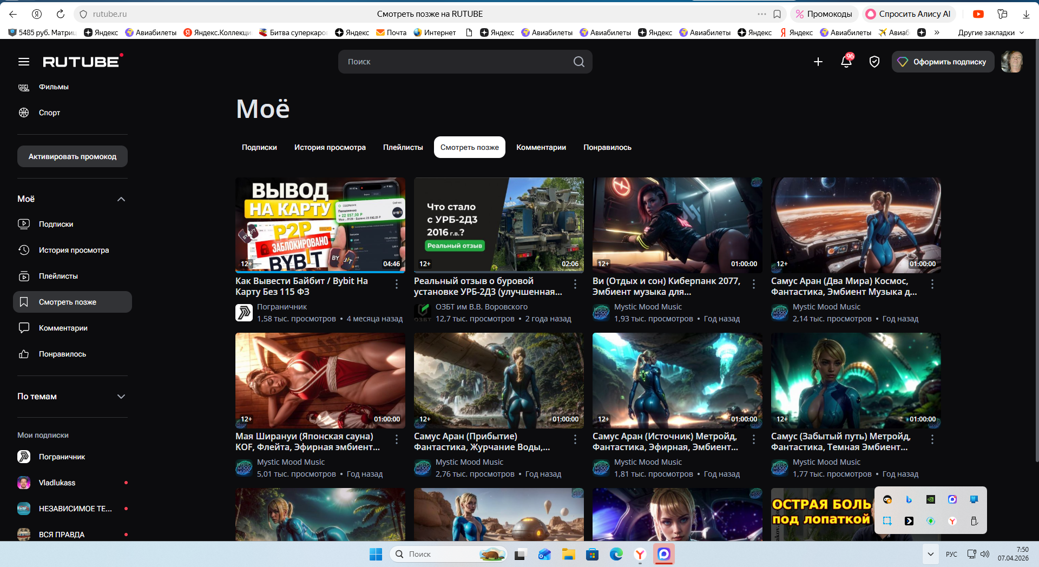This screenshot has height=567, width=1039.
Task: Show hidden system tray icons chevron
Action: [x=930, y=554]
